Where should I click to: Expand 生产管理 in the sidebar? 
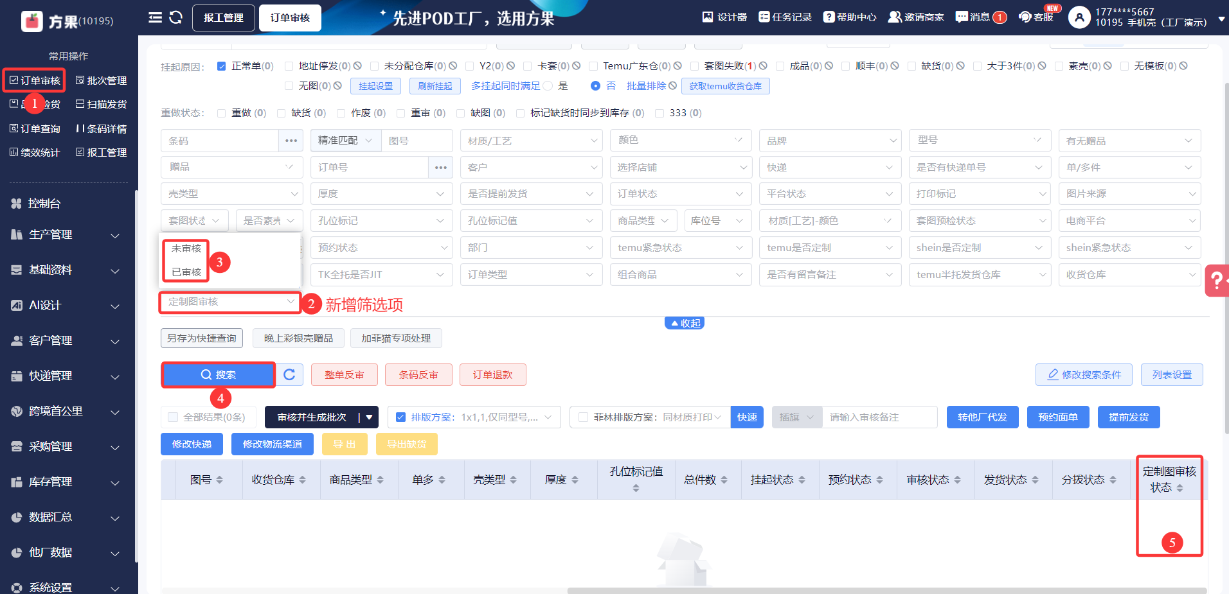(x=67, y=235)
